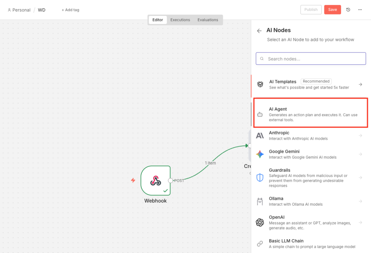371x253 pixels.
Task: Select the Ollama llama icon
Action: [260, 202]
